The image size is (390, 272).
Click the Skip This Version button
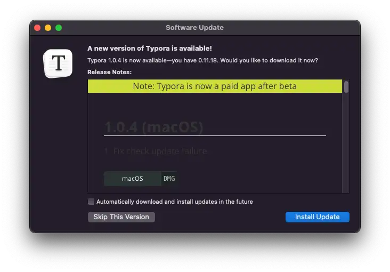[x=121, y=217]
